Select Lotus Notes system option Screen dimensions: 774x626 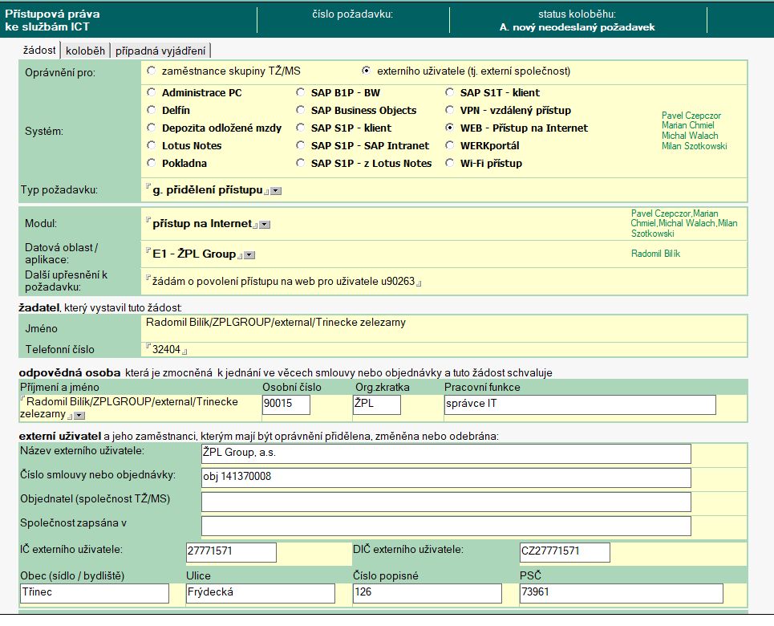click(152, 146)
